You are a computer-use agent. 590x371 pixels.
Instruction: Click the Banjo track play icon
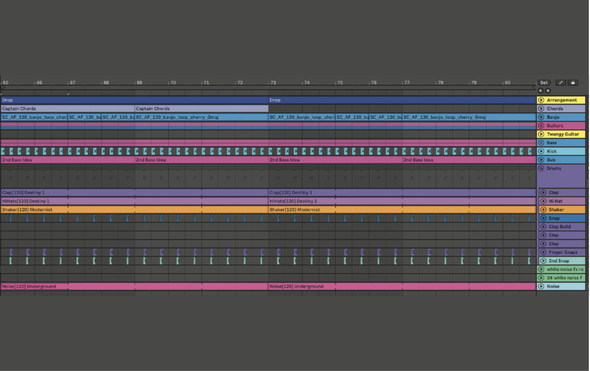tap(541, 117)
